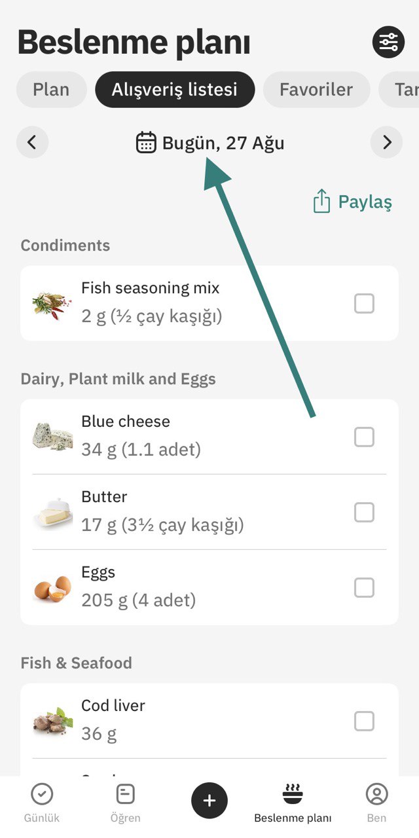
Task: Check the Eggs item box
Action: tap(364, 587)
